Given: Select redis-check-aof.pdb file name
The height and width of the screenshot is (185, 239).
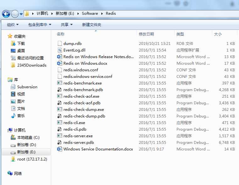Looking at the screenshot, I should pos(82,103).
